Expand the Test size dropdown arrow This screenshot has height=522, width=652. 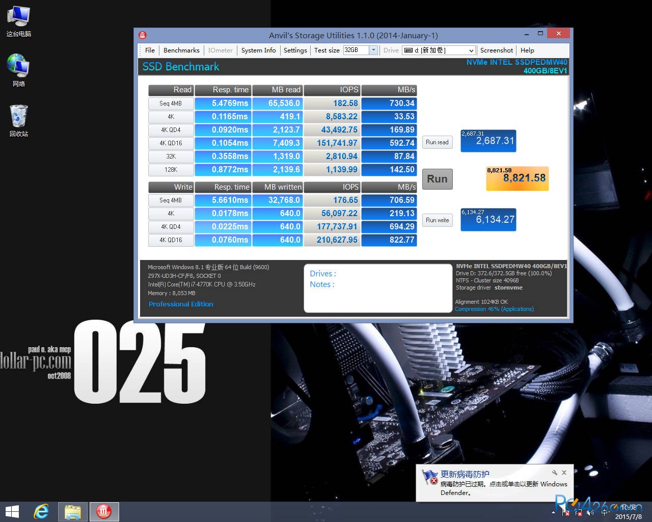pos(373,50)
